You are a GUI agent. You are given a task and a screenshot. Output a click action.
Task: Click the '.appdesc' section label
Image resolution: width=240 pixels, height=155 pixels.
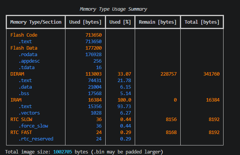click(29, 61)
